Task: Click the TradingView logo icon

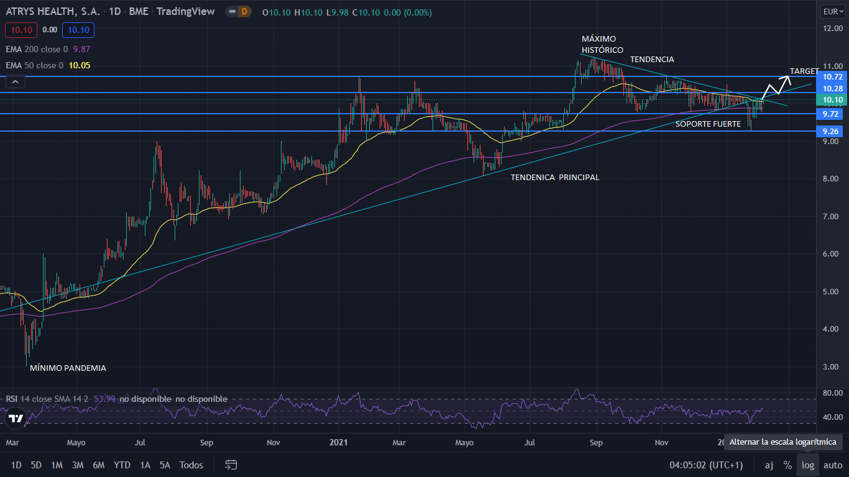Action: click(x=16, y=418)
